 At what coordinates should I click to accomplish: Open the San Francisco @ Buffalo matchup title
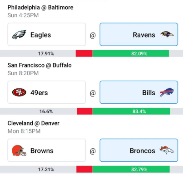coord(40,65)
